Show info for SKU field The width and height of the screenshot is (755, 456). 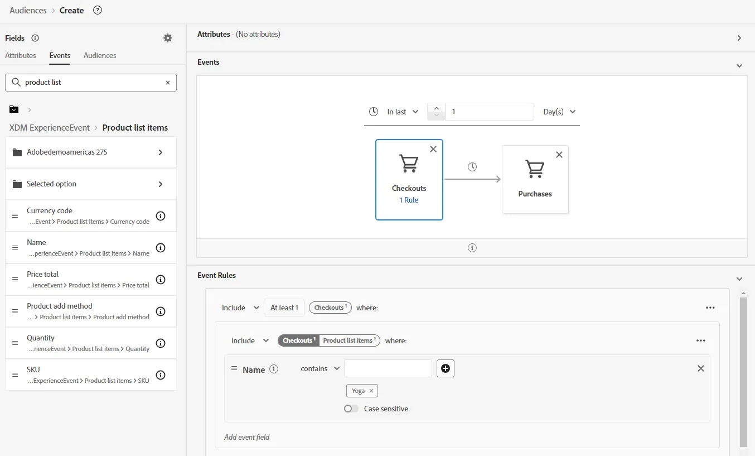point(161,375)
